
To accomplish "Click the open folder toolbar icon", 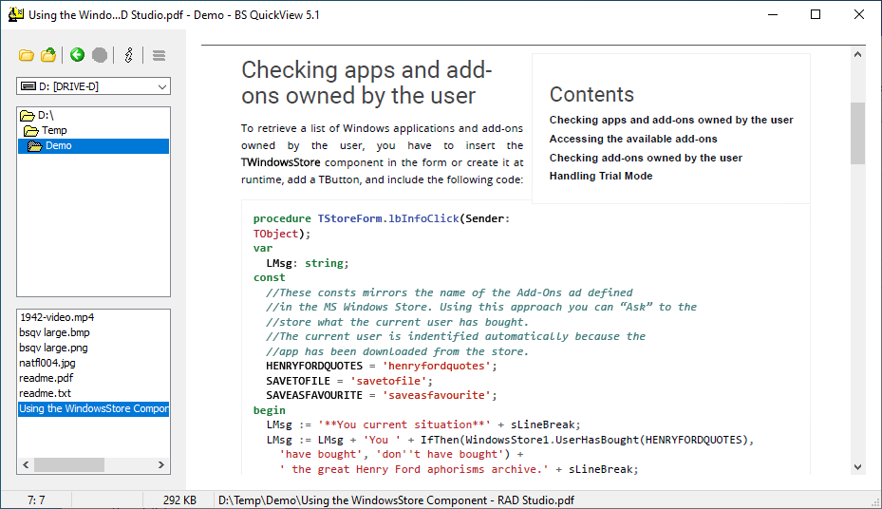I will 26,55.
